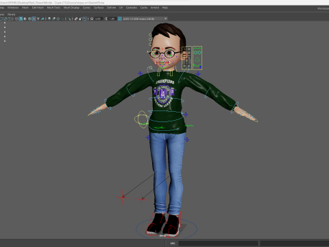Toggle Screen Space Ambient Occlusion icon
The width and height of the screenshot is (329, 247).
coord(49,19)
